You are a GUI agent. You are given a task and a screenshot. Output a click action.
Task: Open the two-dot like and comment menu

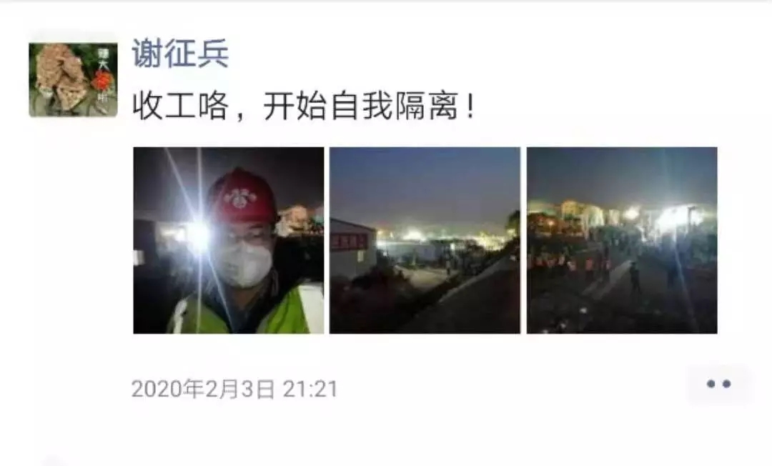[718, 385]
